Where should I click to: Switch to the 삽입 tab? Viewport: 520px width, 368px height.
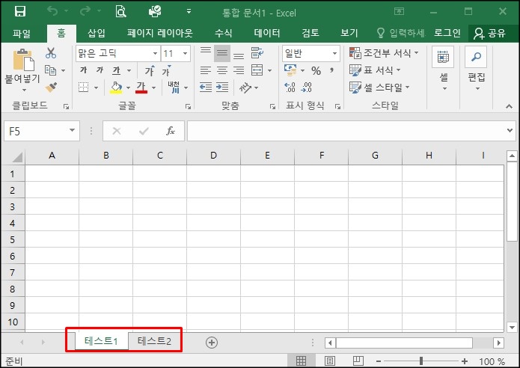pyautogui.click(x=97, y=33)
